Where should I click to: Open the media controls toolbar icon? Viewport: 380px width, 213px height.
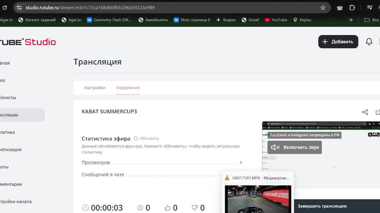coord(370,8)
